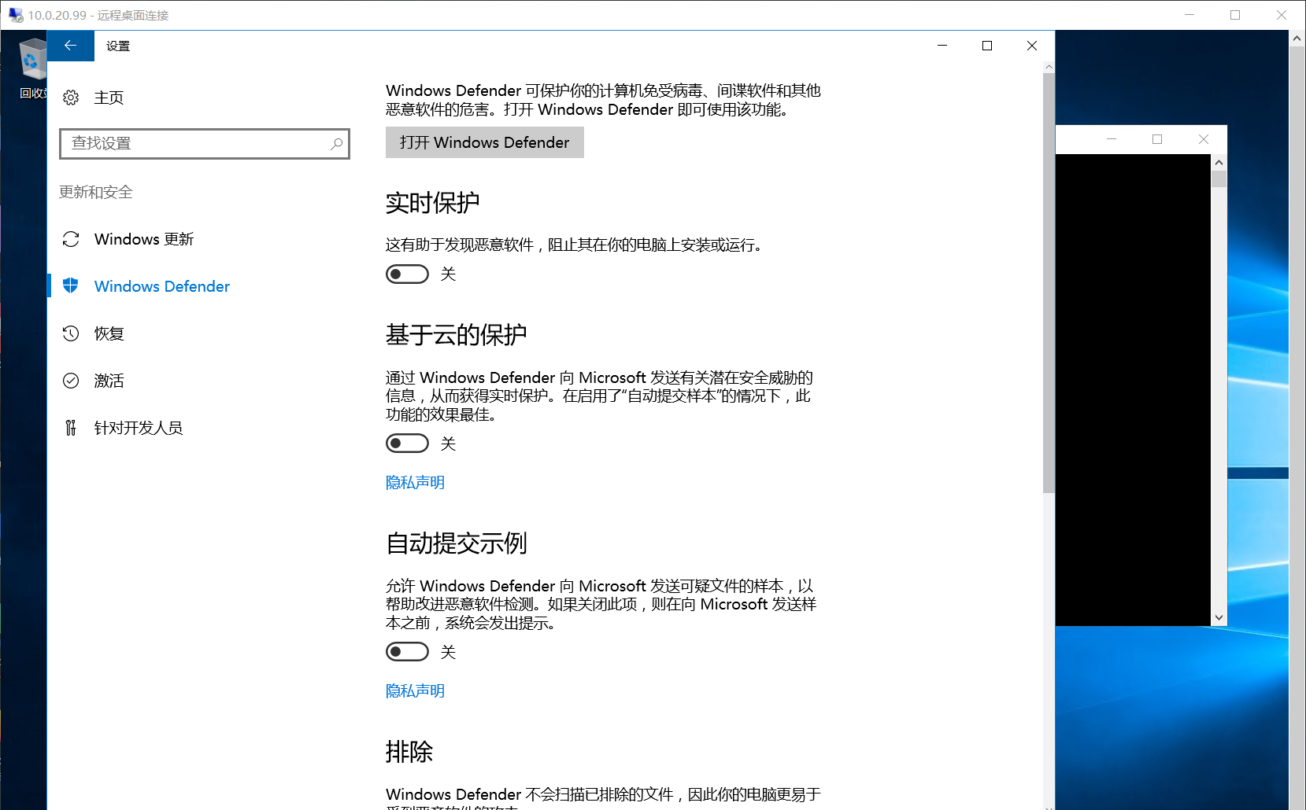The height and width of the screenshot is (810, 1306).
Task: Toggle the 基于云的保护 switch
Action: 407,444
